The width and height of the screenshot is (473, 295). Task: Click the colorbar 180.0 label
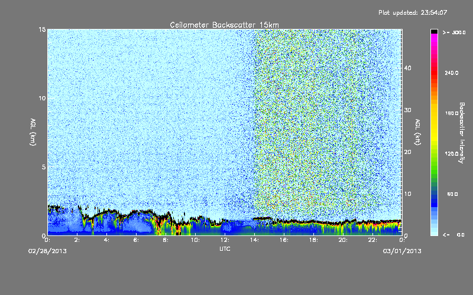click(452, 113)
